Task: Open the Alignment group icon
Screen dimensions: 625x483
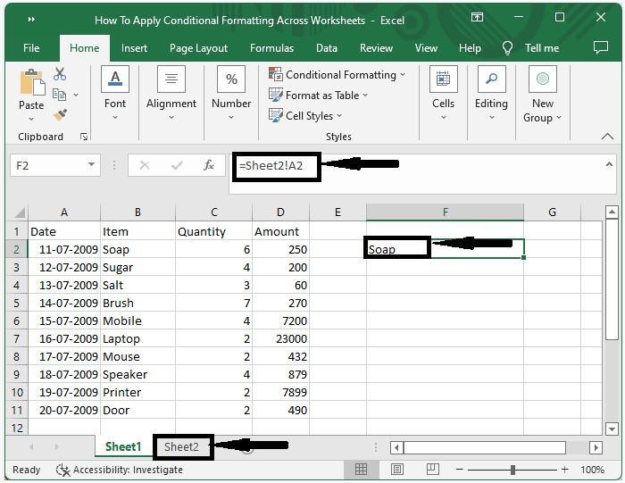Action: [171, 80]
